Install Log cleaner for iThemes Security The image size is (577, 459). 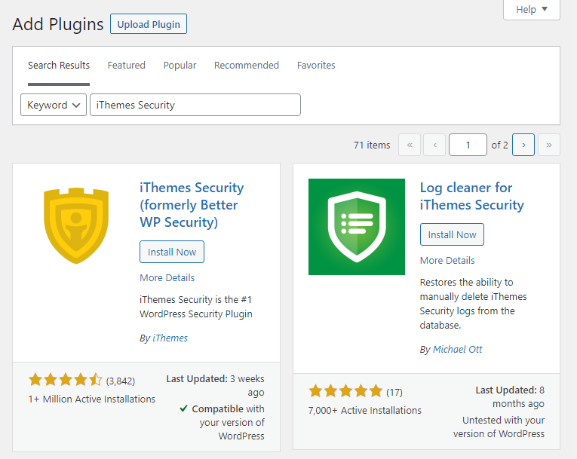coord(452,234)
